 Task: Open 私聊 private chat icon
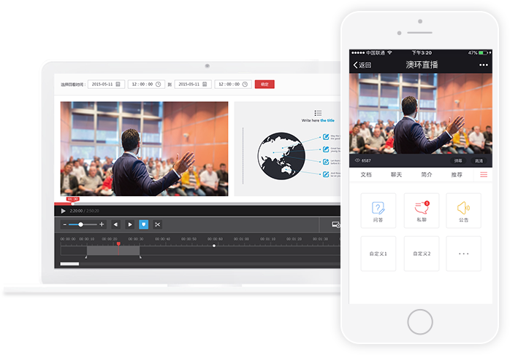point(422,211)
